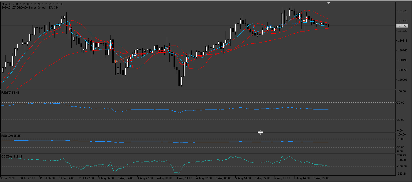Click the 4 Aug 22:00 time label
Image resolution: width=412 pixels, height=182 pixels.
204,178
